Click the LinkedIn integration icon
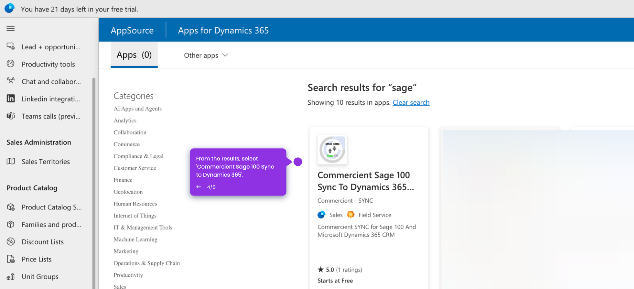 (11, 99)
